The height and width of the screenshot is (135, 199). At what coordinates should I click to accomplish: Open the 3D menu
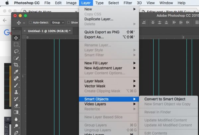[x=139, y=3]
